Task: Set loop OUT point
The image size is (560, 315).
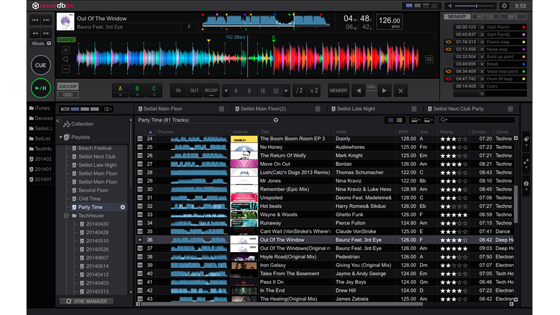Action: (194, 90)
